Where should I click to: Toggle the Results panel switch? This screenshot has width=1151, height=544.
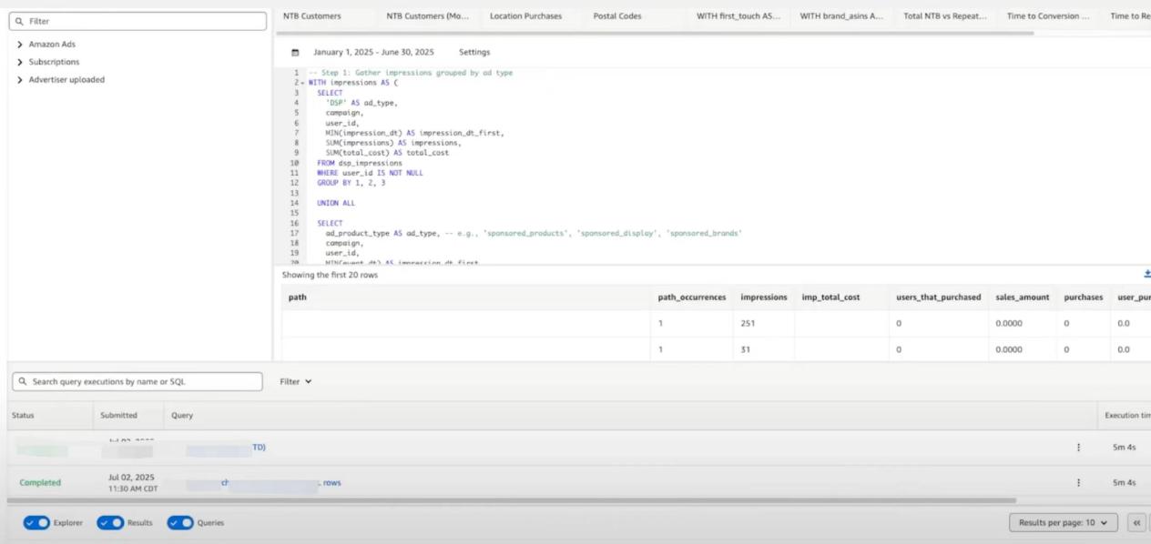pyautogui.click(x=109, y=523)
